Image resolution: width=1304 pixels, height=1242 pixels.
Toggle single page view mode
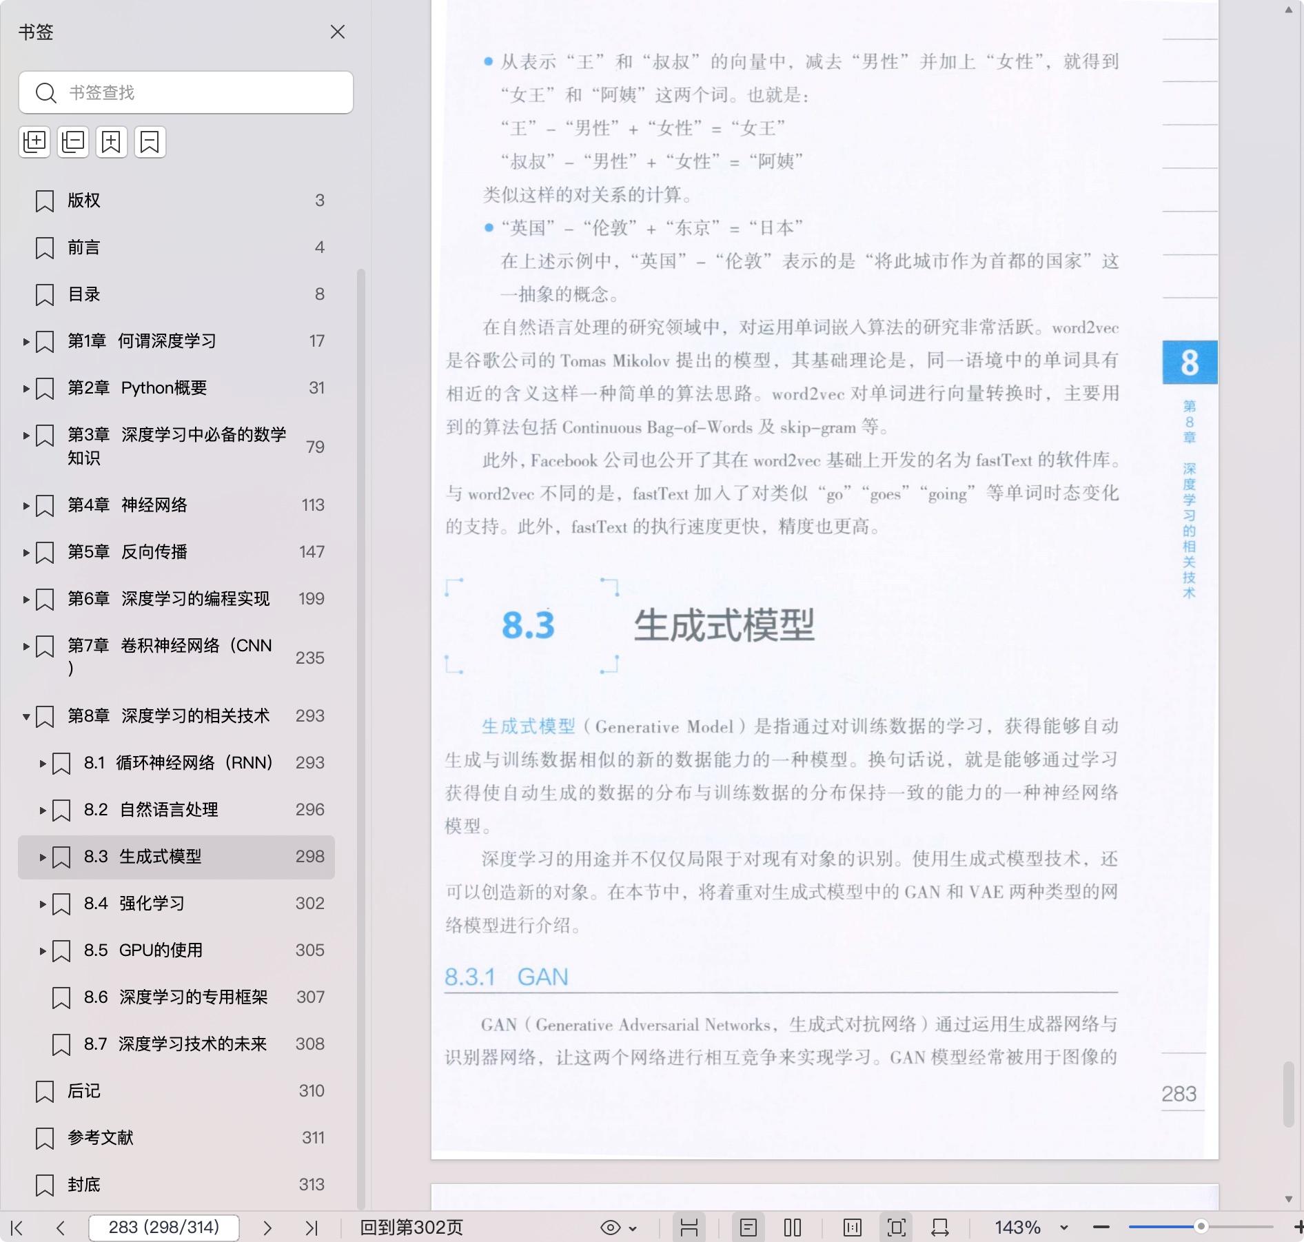[748, 1228]
